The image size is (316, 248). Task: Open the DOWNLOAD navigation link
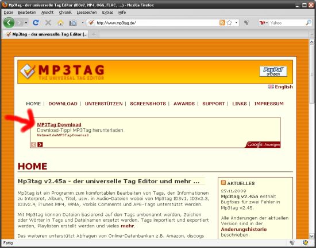[63, 104]
